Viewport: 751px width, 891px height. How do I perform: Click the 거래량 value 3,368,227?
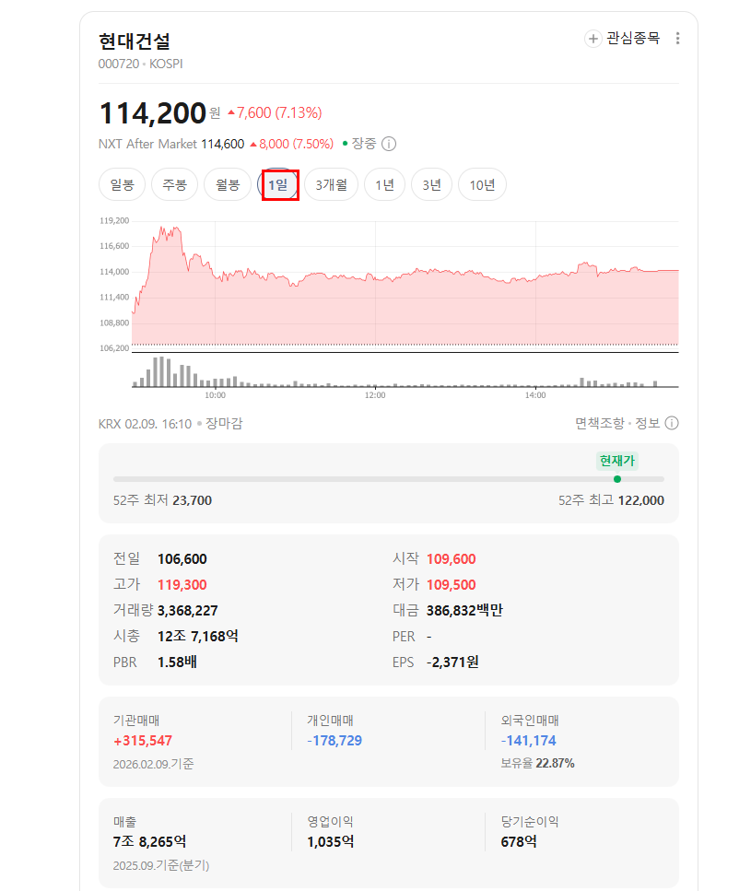[x=187, y=611]
